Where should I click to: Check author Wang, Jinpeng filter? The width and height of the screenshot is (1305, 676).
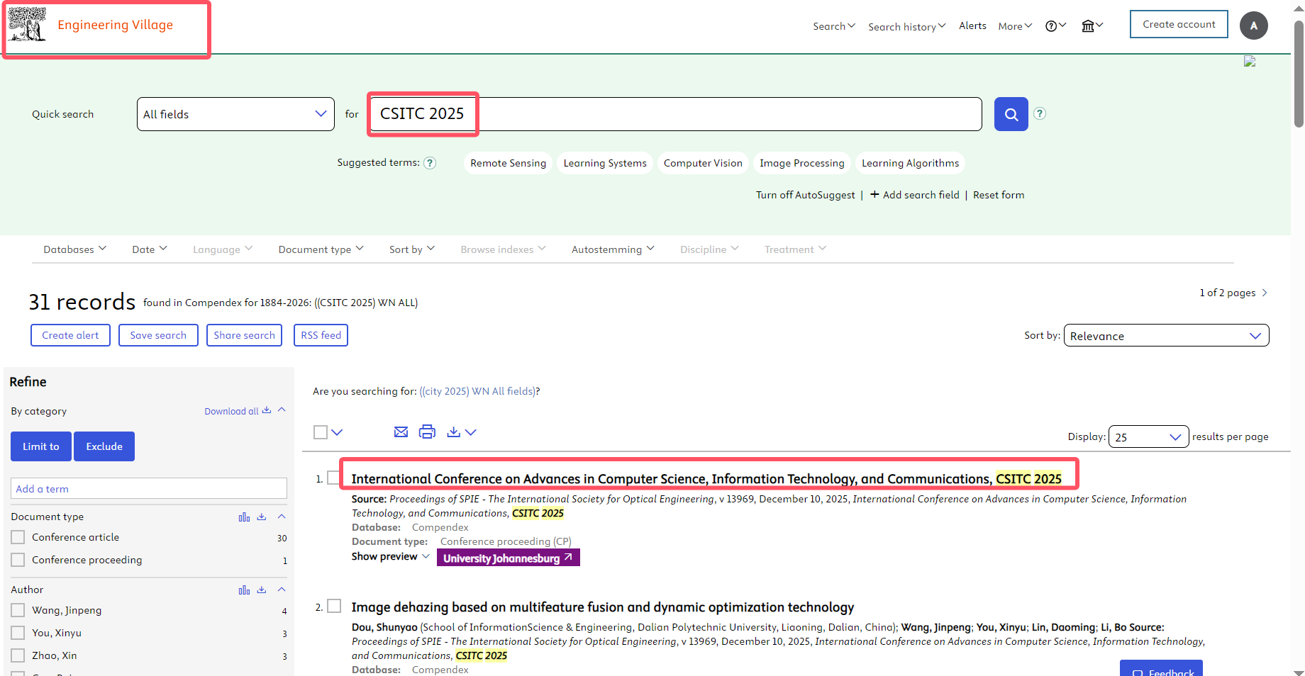[18, 610]
